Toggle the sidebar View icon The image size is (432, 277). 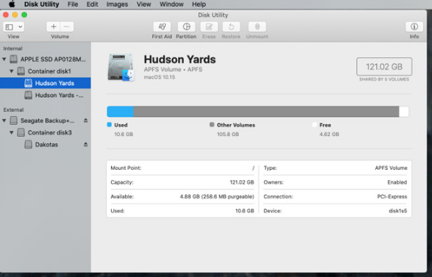(x=9, y=26)
